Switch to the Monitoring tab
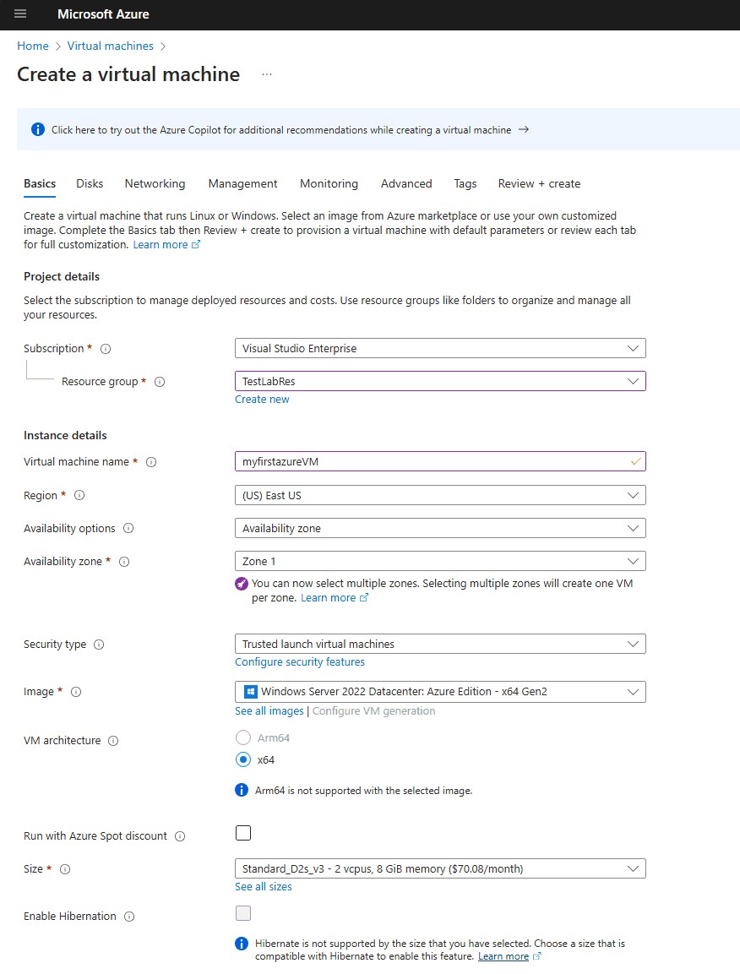Screen dimensions: 740x974 [329, 184]
